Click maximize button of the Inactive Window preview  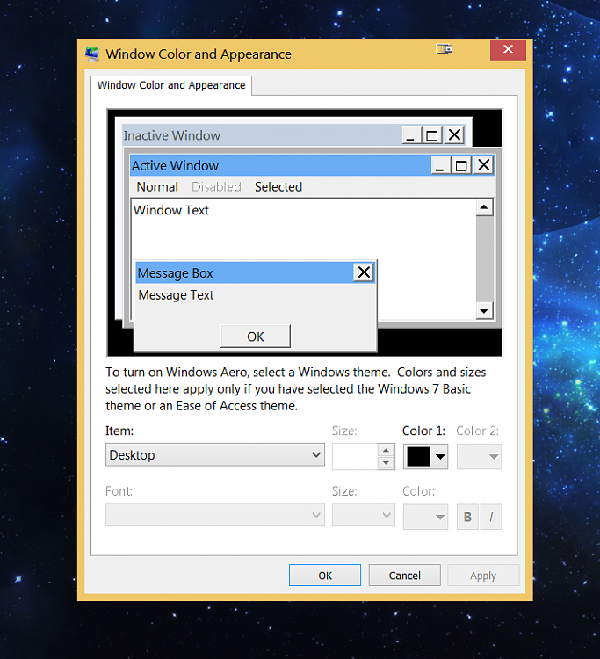[432, 135]
